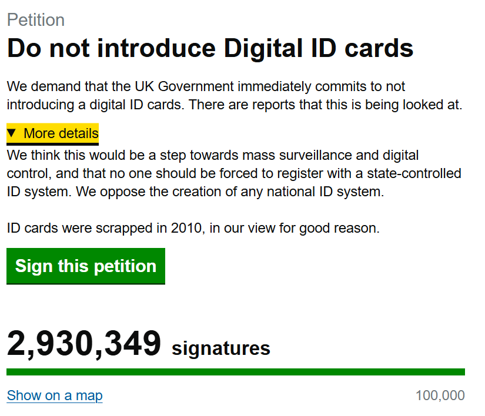Click the year 2010 in the text
The width and height of the screenshot is (485, 416).
click(x=186, y=228)
